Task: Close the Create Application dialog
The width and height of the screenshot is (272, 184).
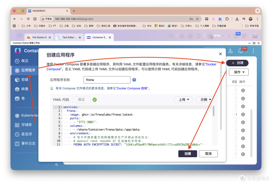Action: click(x=220, y=54)
